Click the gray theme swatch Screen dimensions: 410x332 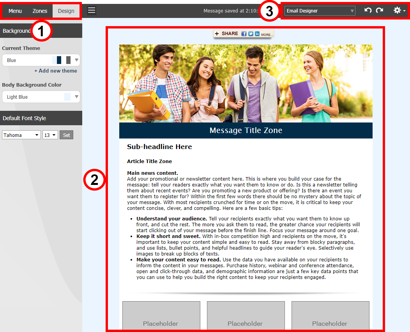(68, 60)
